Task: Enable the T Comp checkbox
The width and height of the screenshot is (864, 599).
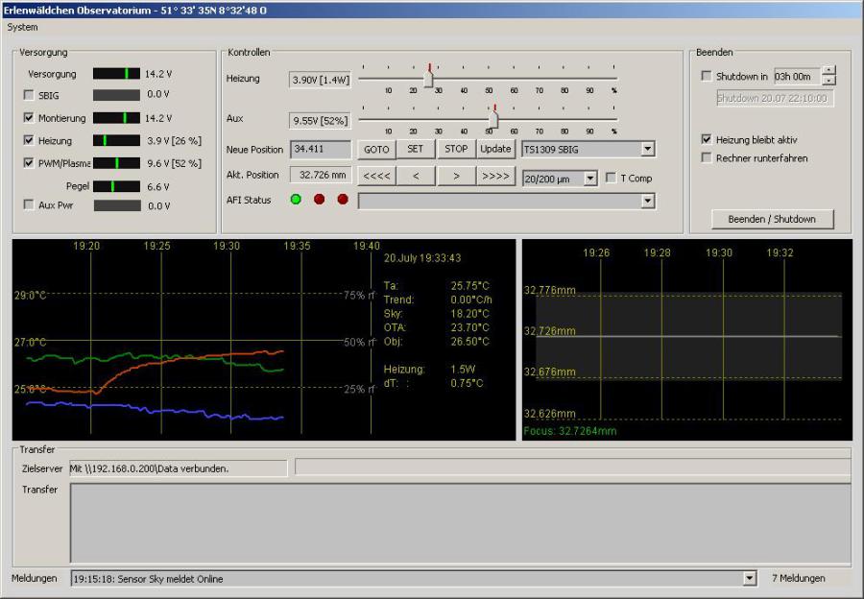Action: click(612, 178)
